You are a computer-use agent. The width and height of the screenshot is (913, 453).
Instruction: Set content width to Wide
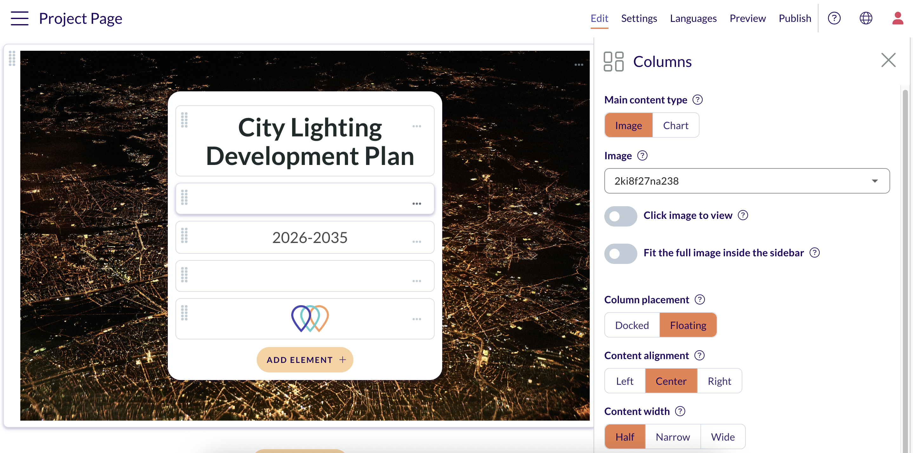[x=723, y=437]
